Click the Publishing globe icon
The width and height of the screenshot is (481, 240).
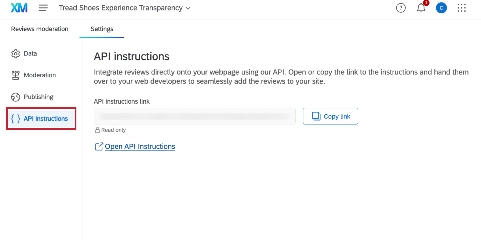16,97
